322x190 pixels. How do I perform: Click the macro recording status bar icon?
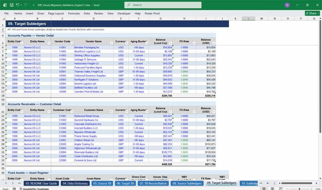click(x=14, y=189)
